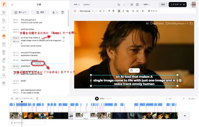
Task: Open the text highlight fill color icon
Action: point(113,11)
